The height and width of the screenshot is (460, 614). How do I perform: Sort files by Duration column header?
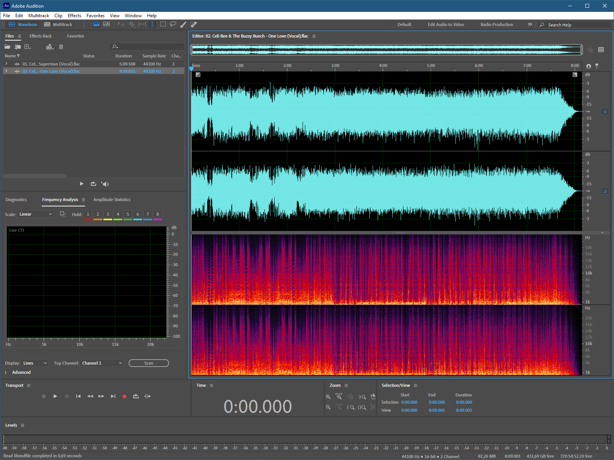(x=123, y=56)
